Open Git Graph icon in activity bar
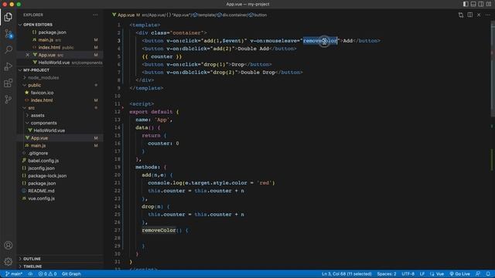495x278 pixels. pyautogui.click(x=9, y=100)
